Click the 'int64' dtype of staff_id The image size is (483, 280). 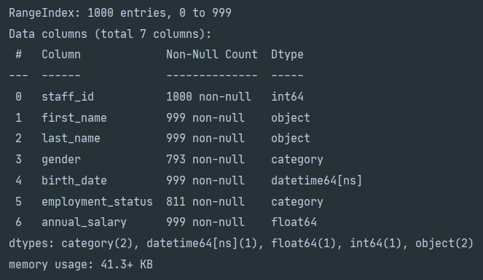288,97
